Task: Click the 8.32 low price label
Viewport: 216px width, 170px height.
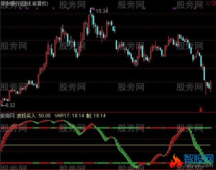Action: pyautogui.click(x=10, y=105)
